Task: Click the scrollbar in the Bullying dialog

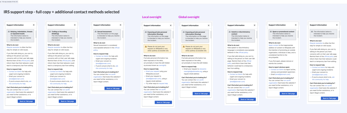Action: tap(36, 34)
